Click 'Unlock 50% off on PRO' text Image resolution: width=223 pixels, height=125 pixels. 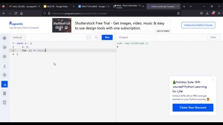(x=191, y=98)
